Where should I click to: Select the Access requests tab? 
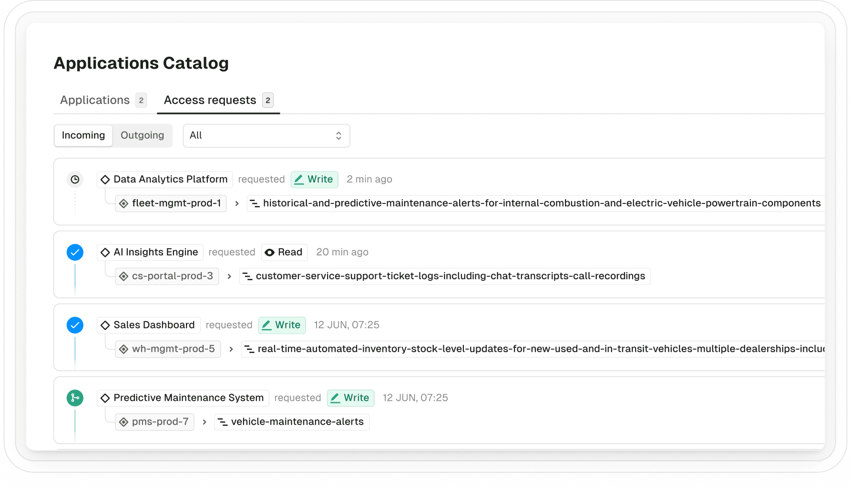click(x=210, y=100)
